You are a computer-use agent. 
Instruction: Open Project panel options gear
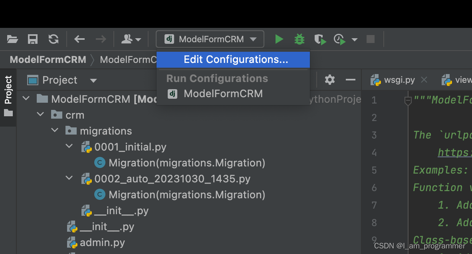(329, 80)
